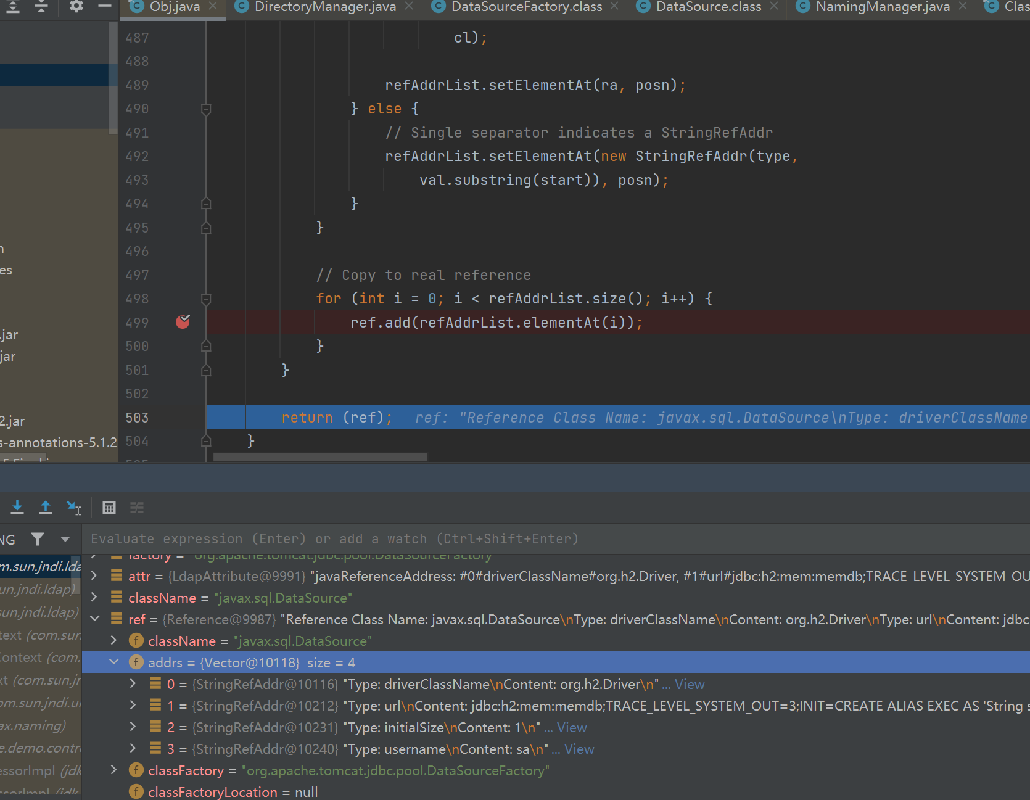Close the NamingManager.java tab

(963, 6)
